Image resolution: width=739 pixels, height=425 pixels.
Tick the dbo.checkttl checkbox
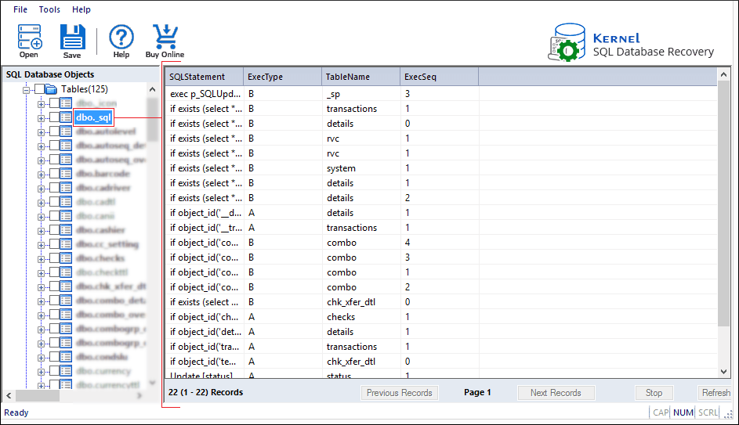(x=55, y=272)
